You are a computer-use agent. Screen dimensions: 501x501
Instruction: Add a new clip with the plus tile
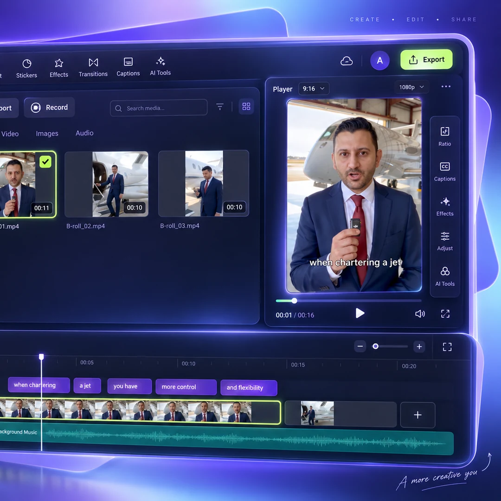coord(417,415)
